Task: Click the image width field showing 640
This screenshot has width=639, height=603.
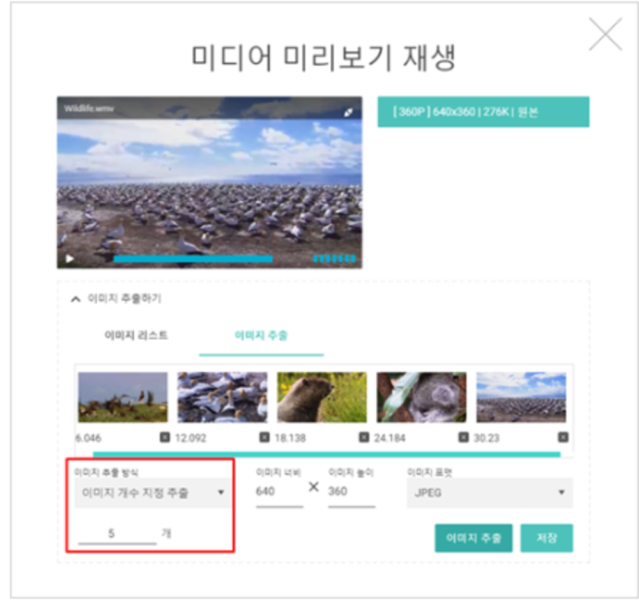Action: 279,492
